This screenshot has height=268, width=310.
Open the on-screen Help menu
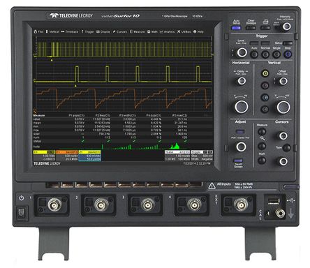coord(198,31)
